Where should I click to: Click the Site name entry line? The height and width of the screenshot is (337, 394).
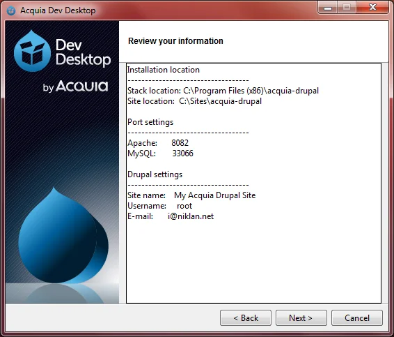tap(191, 195)
